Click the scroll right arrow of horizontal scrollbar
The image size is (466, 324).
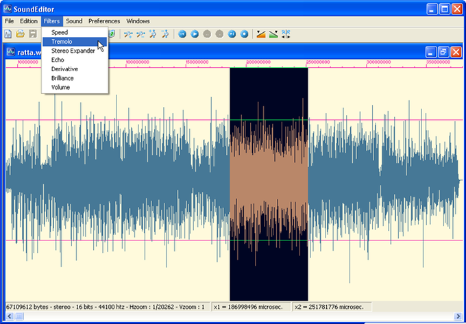click(x=457, y=316)
